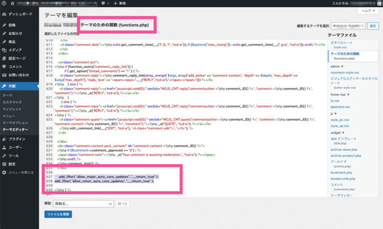Click the 選択 button
The height and width of the screenshot is (229, 383).
coord(373,26)
